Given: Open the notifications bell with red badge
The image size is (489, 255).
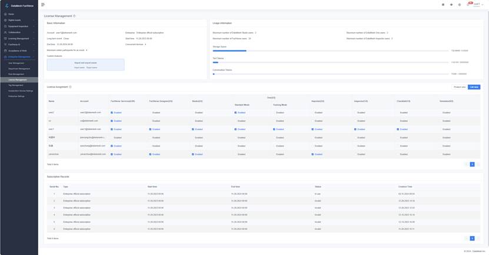Looking at the screenshot, I should pyautogui.click(x=468, y=5).
